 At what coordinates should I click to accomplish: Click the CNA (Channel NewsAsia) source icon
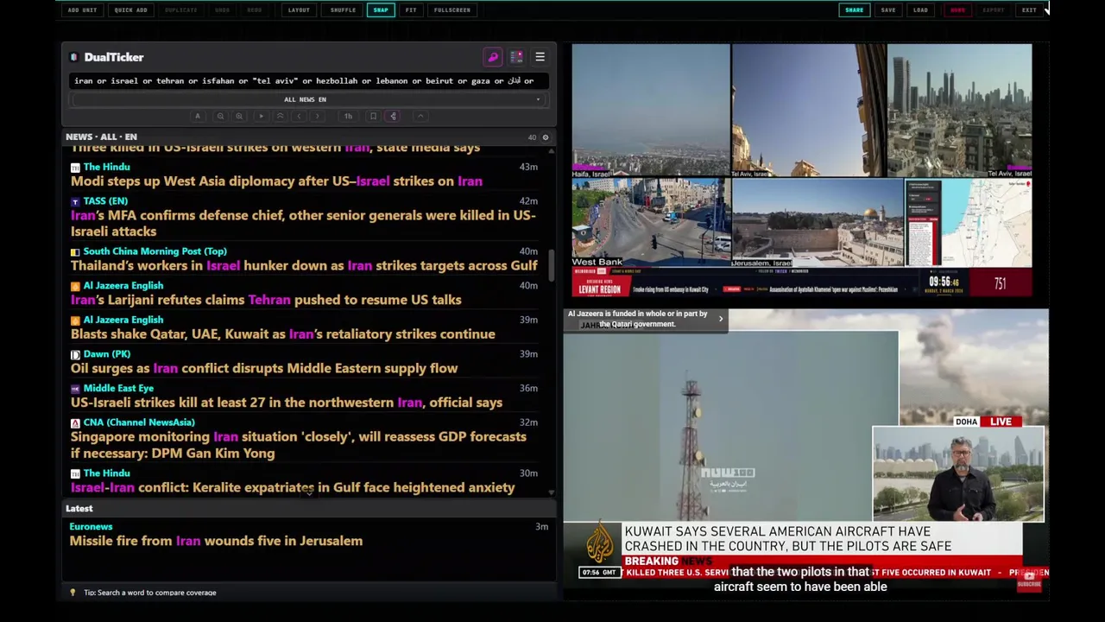click(75, 423)
